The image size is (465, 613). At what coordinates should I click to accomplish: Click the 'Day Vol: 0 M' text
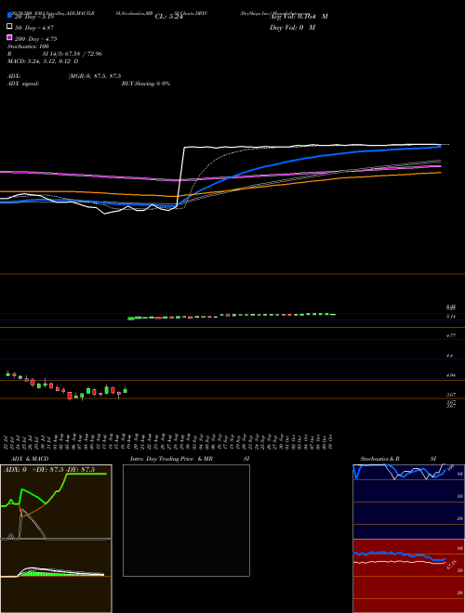point(292,27)
